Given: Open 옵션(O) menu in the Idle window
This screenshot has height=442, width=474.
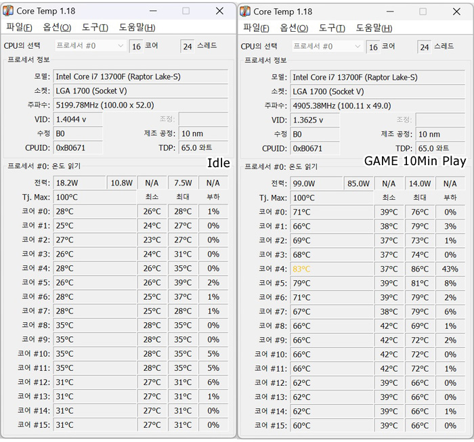Looking at the screenshot, I should pos(57,27).
